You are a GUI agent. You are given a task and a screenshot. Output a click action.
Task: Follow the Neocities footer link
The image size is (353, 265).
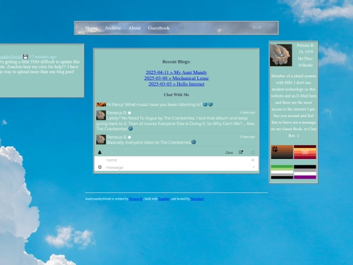pos(197,199)
